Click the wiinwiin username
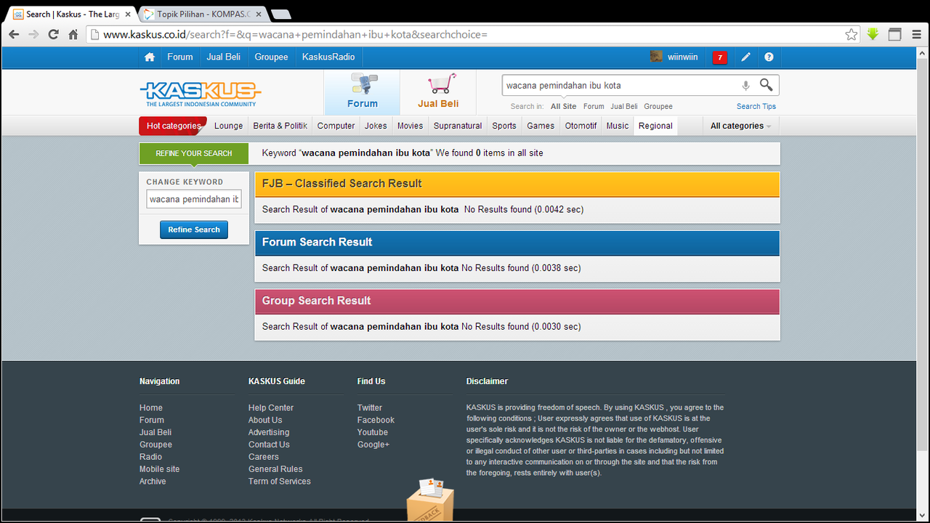 coord(683,57)
